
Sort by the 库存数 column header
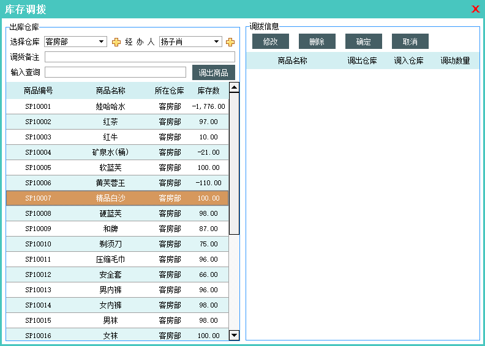point(208,91)
